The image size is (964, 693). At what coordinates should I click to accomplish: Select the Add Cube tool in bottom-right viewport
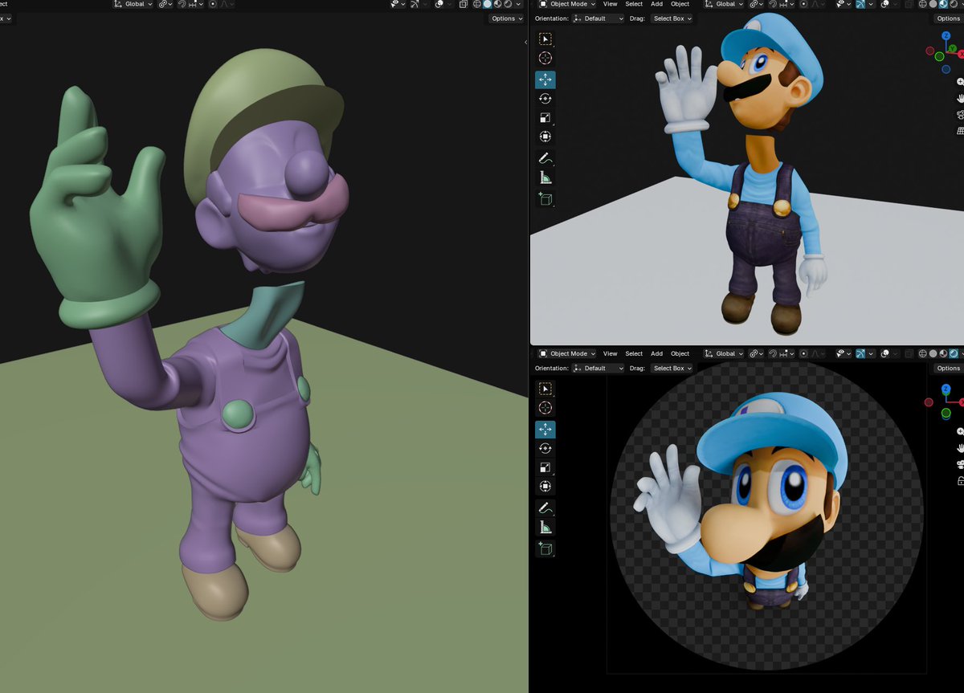pos(545,549)
